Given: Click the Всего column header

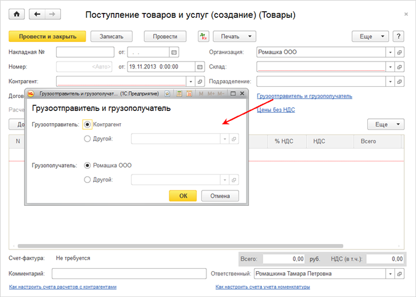Looking at the screenshot, I should click(x=378, y=141).
